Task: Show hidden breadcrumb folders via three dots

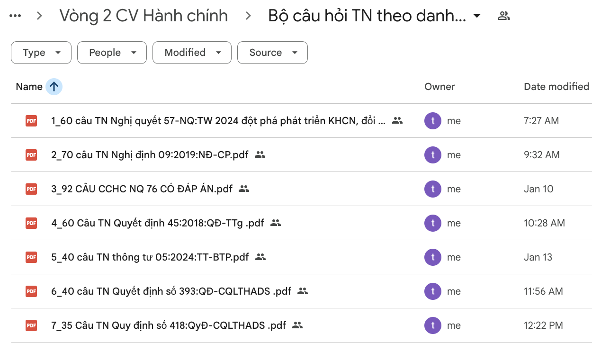Action: 15,16
